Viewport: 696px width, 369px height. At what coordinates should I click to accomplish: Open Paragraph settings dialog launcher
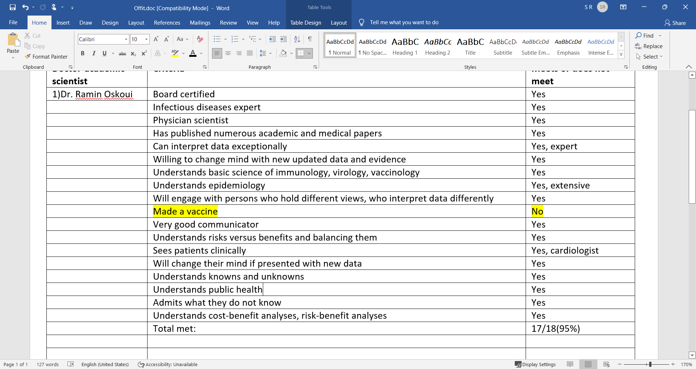(x=315, y=67)
